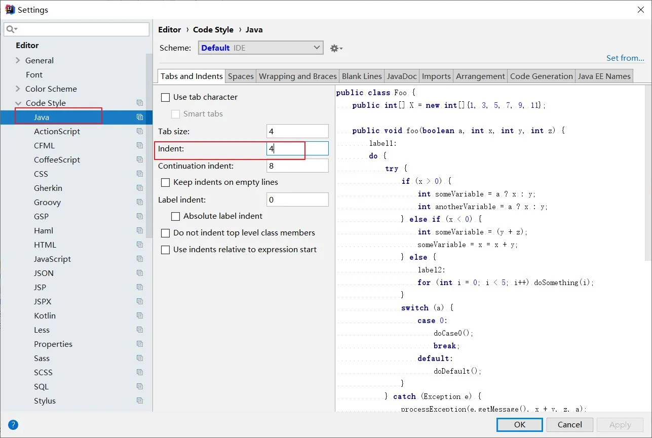The width and height of the screenshot is (652, 438).
Task: Enable Use tab character checkbox
Action: (165, 97)
